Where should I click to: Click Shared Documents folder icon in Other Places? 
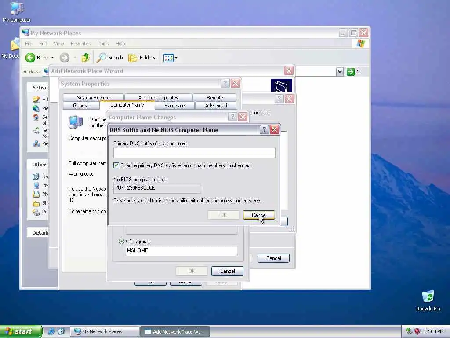coord(36,203)
